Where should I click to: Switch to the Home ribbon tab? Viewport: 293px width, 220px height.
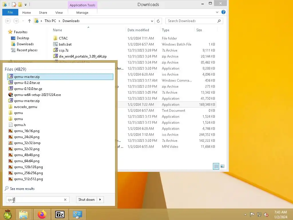pos(27,13)
